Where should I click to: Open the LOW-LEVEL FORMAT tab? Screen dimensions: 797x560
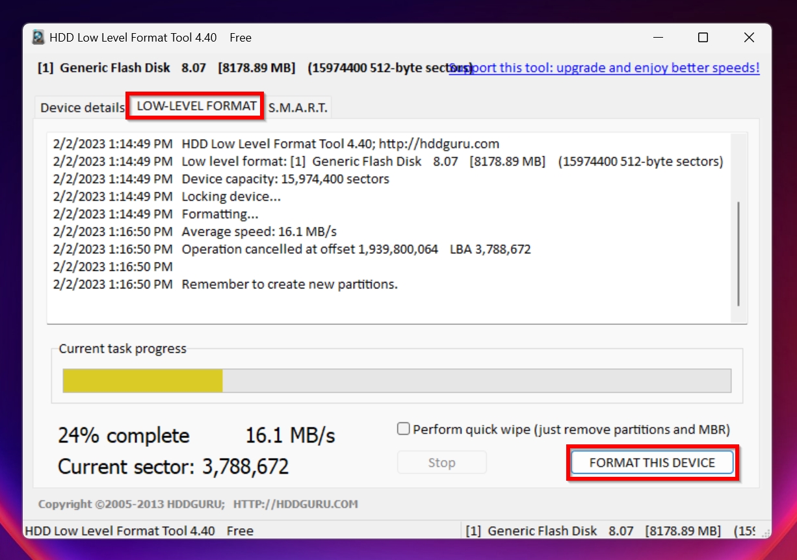pos(196,106)
